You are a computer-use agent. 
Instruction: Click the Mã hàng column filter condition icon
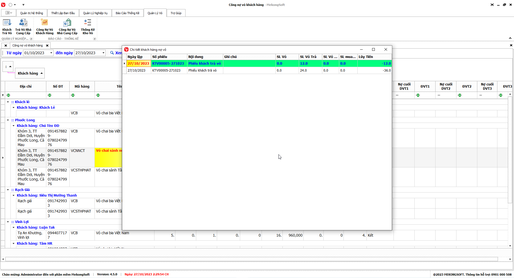(x=73, y=95)
